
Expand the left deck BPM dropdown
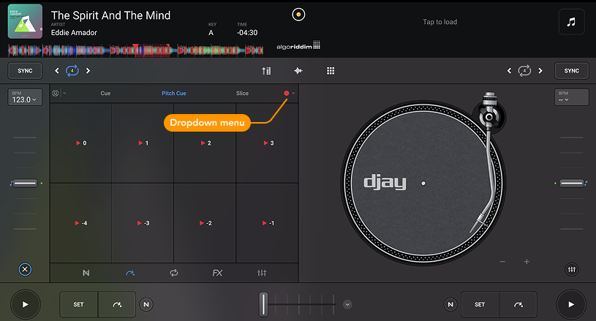coord(25,97)
